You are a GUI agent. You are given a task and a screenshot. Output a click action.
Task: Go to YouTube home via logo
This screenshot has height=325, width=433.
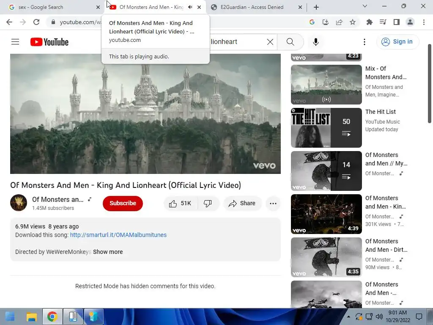point(49,42)
